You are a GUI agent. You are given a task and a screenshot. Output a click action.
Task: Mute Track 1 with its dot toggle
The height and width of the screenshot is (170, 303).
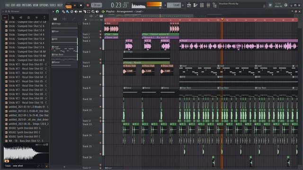tap(100, 31)
